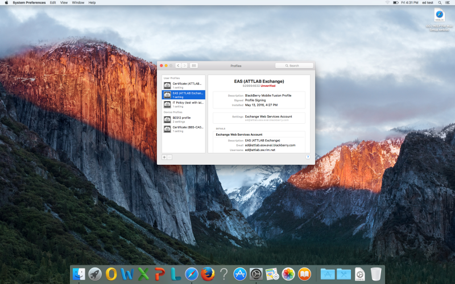Open Photos from the Dock
455x284 pixels.
tap(288, 274)
